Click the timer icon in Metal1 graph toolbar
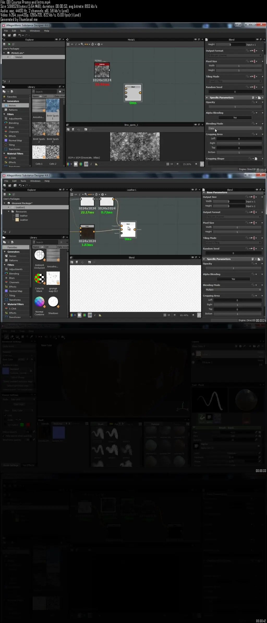This screenshot has height=623, width=267. [x=93, y=44]
